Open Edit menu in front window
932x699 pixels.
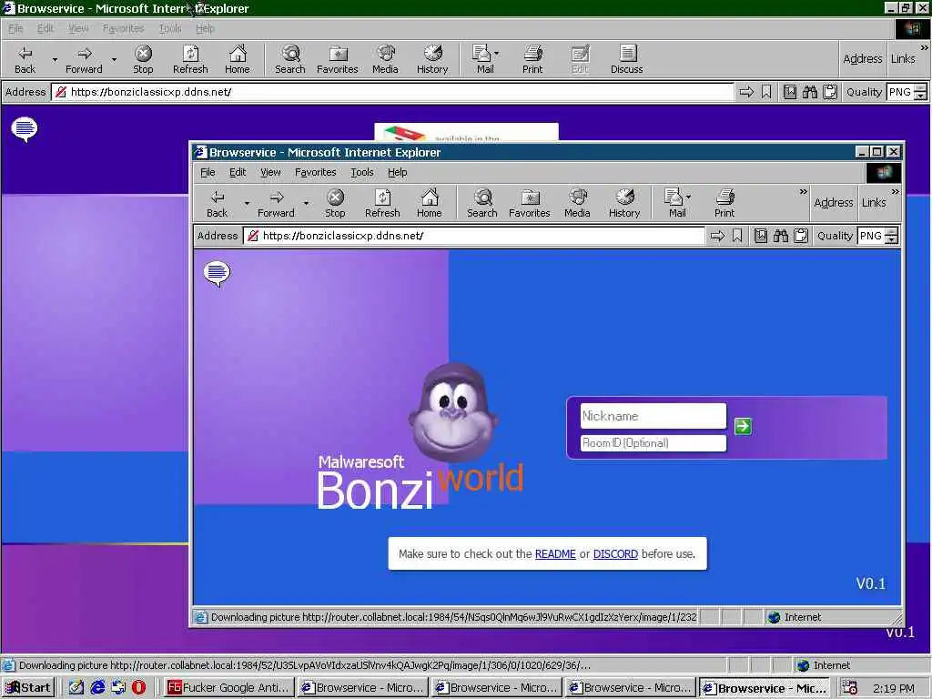coord(238,172)
